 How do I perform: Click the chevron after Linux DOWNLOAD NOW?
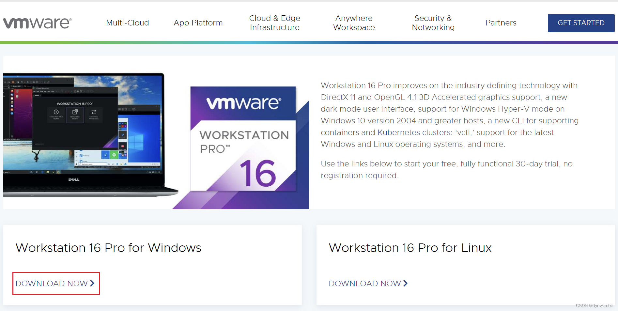coord(405,283)
